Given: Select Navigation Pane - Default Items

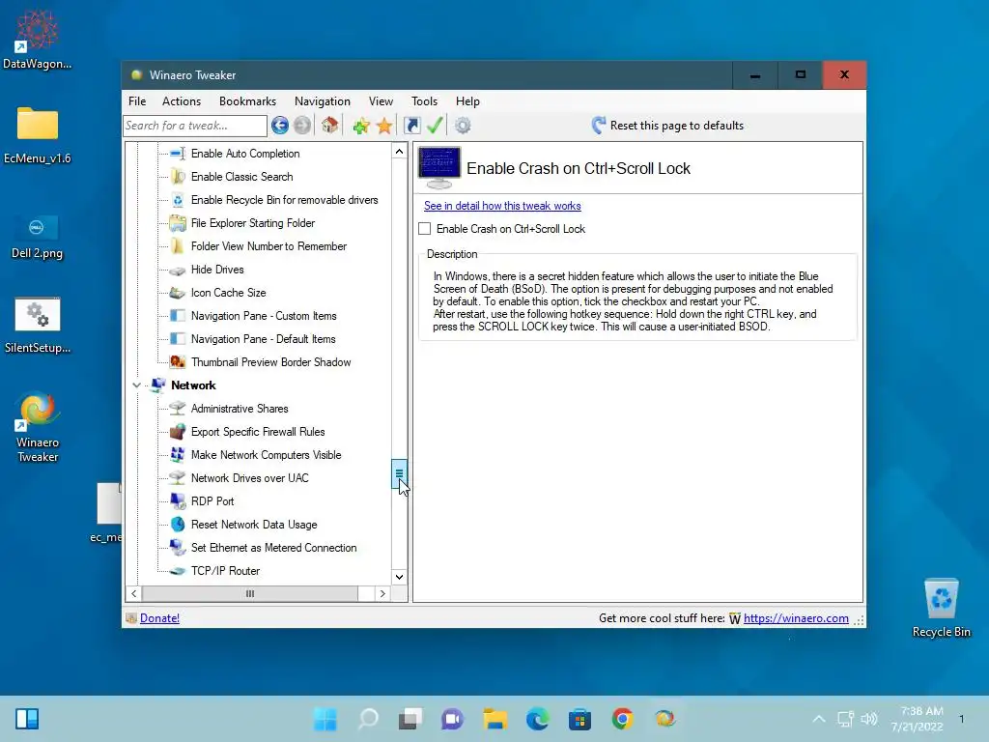Looking at the screenshot, I should click(x=263, y=339).
